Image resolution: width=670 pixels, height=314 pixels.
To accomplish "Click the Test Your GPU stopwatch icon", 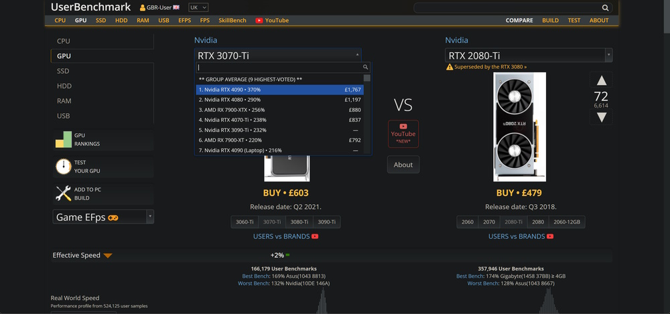I will click(63, 167).
